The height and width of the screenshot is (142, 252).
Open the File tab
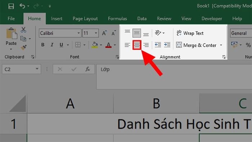(x=11, y=19)
